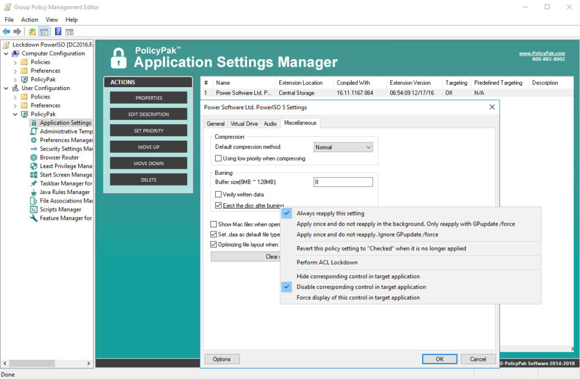Select the Browser Router globe icon

(x=33, y=157)
